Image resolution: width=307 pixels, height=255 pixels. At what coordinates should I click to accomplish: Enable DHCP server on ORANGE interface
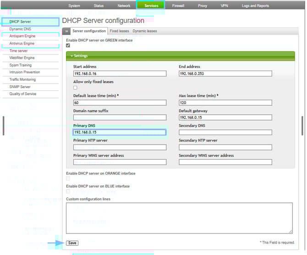point(68,178)
